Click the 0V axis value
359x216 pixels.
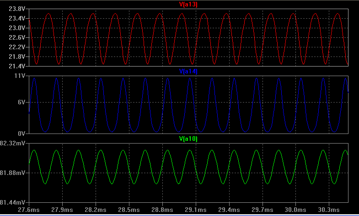point(21,134)
